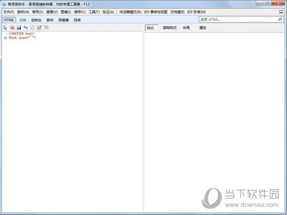Switch to the 控制台 tab
The image size is (287, 215).
point(37,20)
